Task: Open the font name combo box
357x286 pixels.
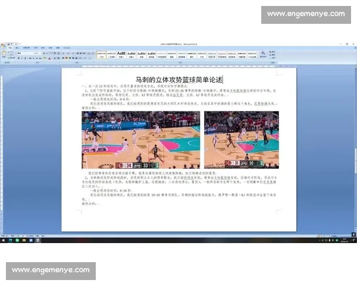Action: [x=26, y=54]
